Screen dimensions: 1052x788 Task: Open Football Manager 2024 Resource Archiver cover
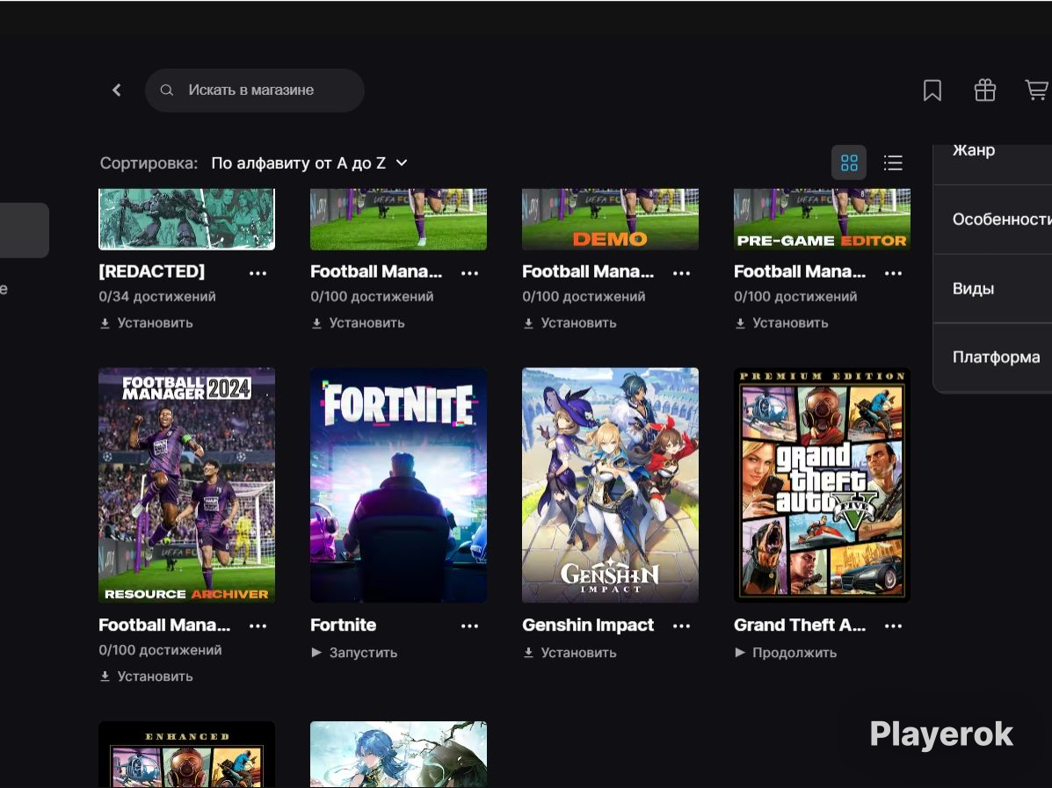[x=186, y=485]
